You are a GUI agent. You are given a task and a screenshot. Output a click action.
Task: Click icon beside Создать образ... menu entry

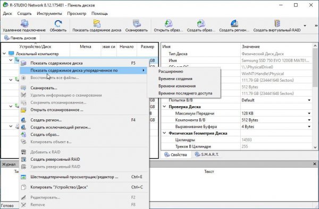[x=23, y=135]
